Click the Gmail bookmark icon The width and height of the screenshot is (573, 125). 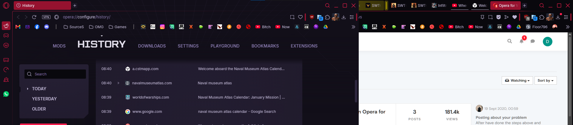click(18, 27)
